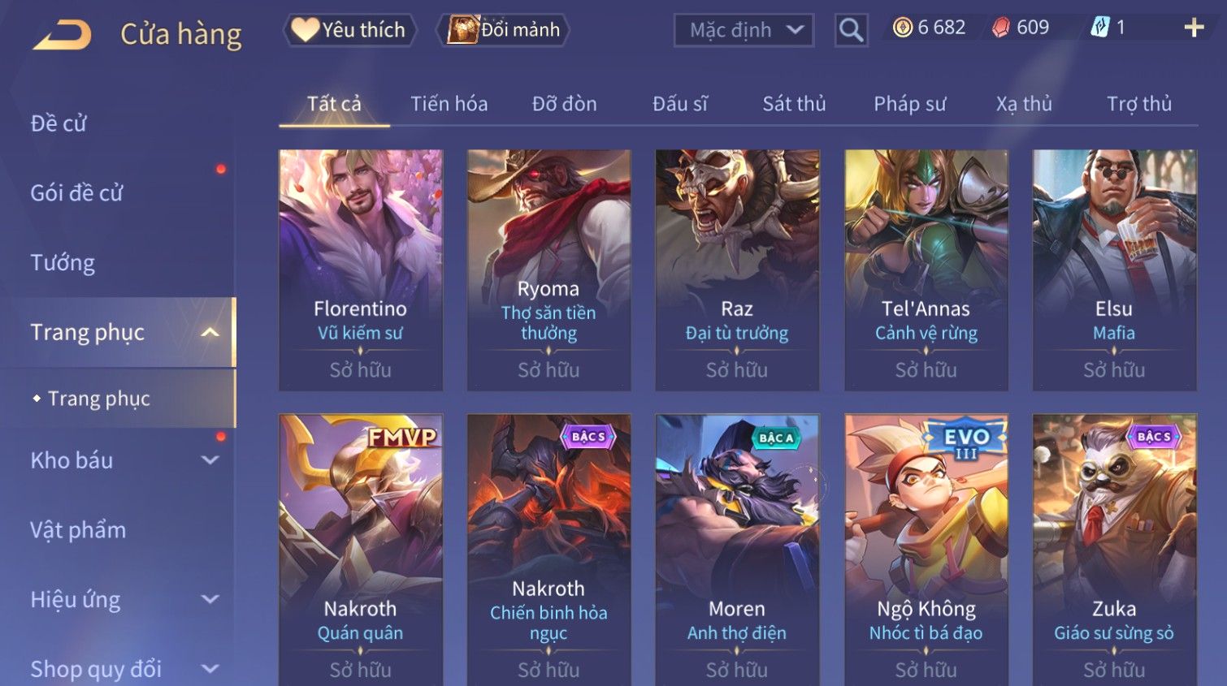1227x686 pixels.
Task: Expand Shop quy đổi section
Action: coord(210,669)
